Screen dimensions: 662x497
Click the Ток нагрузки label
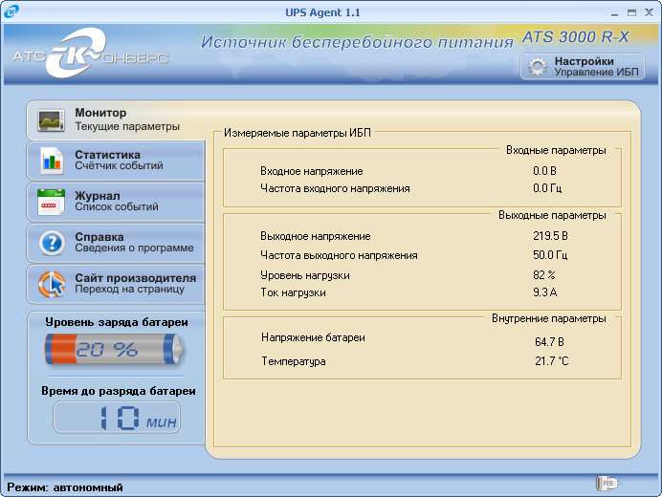pyautogui.click(x=293, y=292)
